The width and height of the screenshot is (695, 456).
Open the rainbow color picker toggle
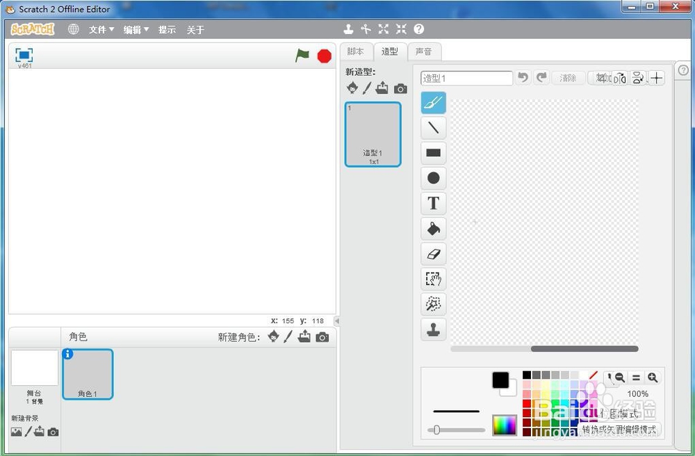click(505, 425)
